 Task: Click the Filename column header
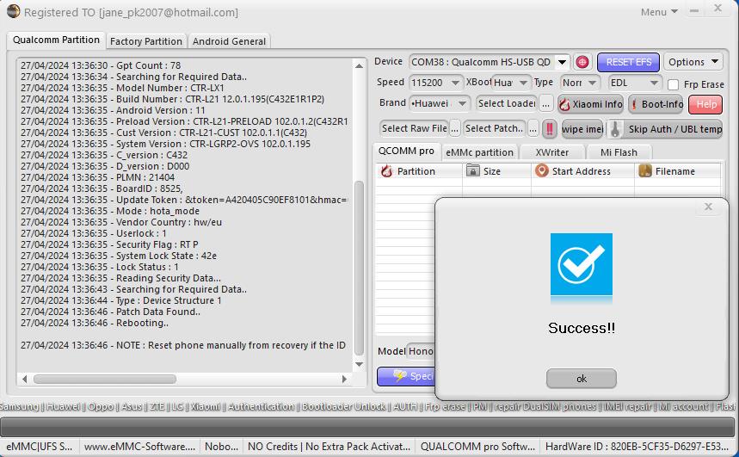pos(678,171)
